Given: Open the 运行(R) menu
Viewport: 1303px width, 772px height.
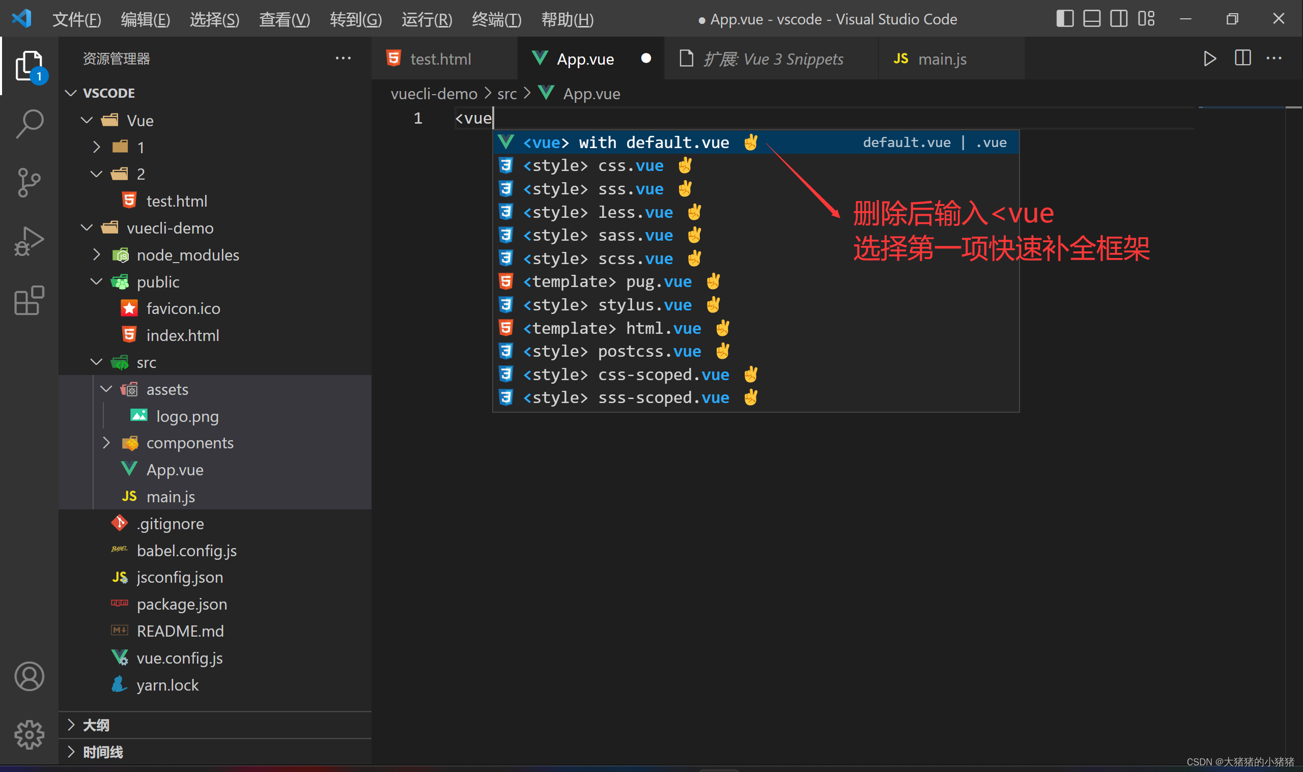Looking at the screenshot, I should coord(427,19).
